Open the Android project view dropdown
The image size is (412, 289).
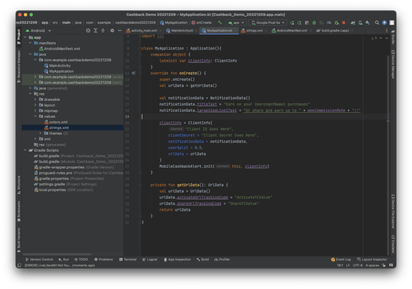pos(40,30)
